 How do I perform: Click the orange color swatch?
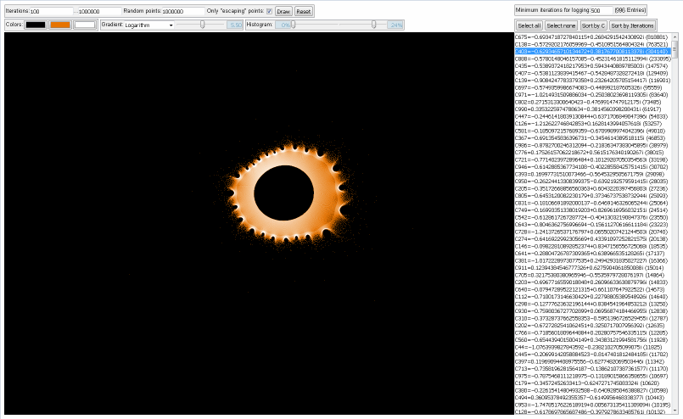coord(60,25)
